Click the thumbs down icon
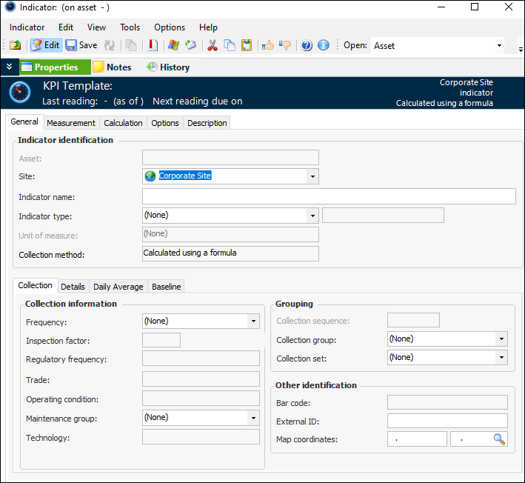The height and width of the screenshot is (483, 525). click(285, 45)
